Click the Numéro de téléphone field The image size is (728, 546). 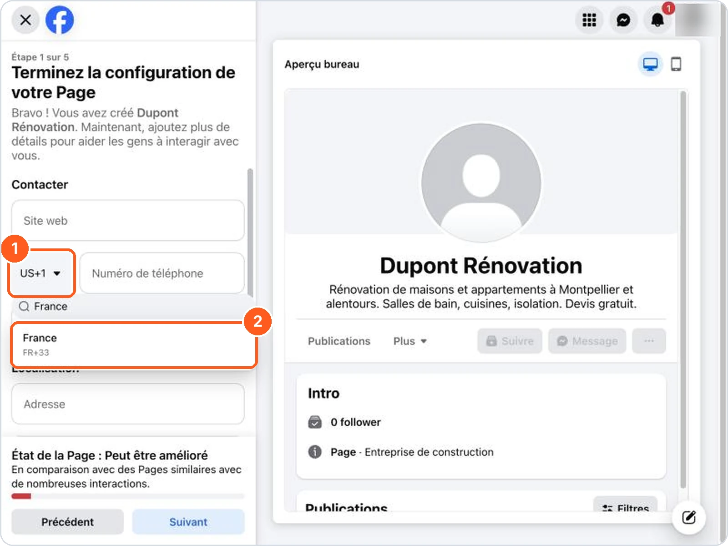162,273
